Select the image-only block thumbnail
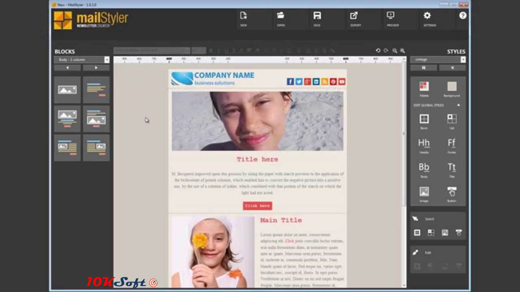 [x=67, y=90]
